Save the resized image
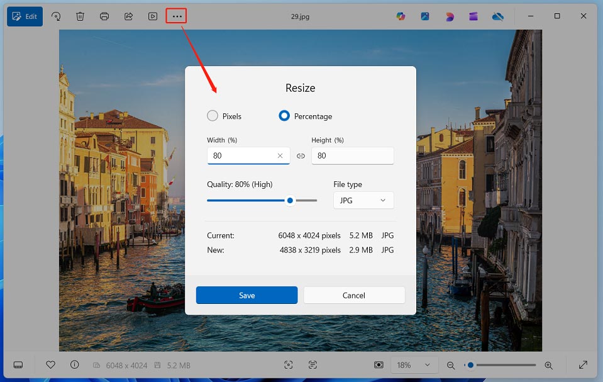Screen dimensions: 603x382 (246, 295)
